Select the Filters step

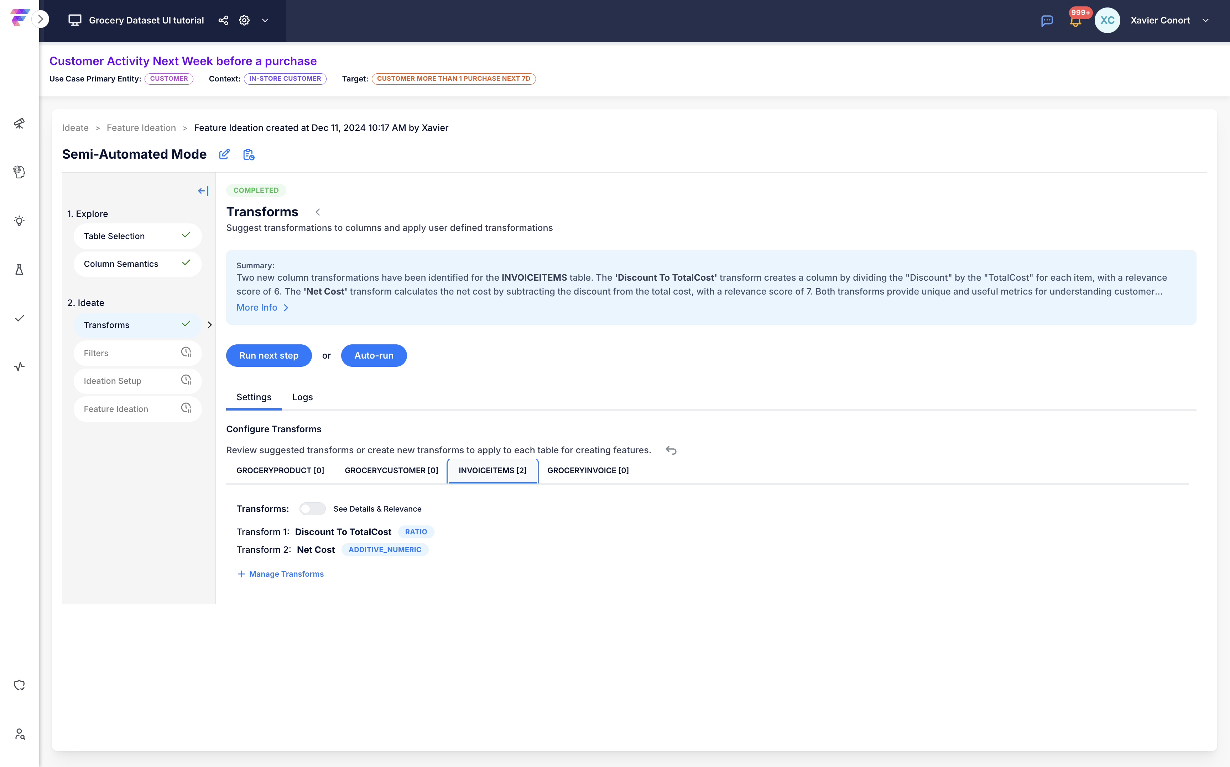click(137, 353)
